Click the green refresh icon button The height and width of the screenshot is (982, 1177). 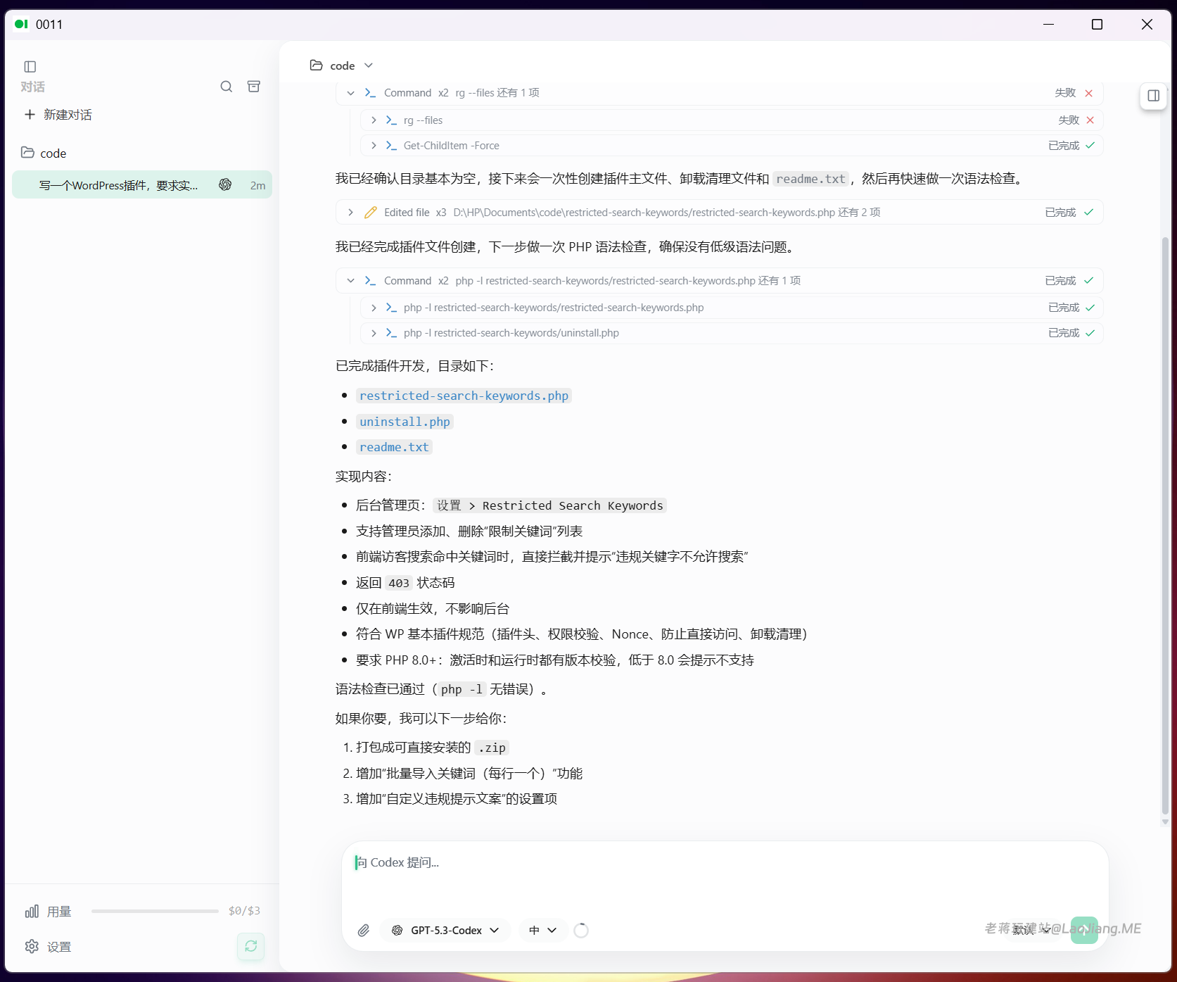click(251, 946)
